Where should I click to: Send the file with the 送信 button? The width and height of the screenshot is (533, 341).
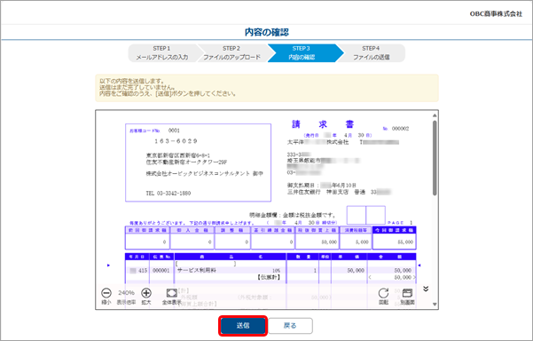click(x=243, y=326)
